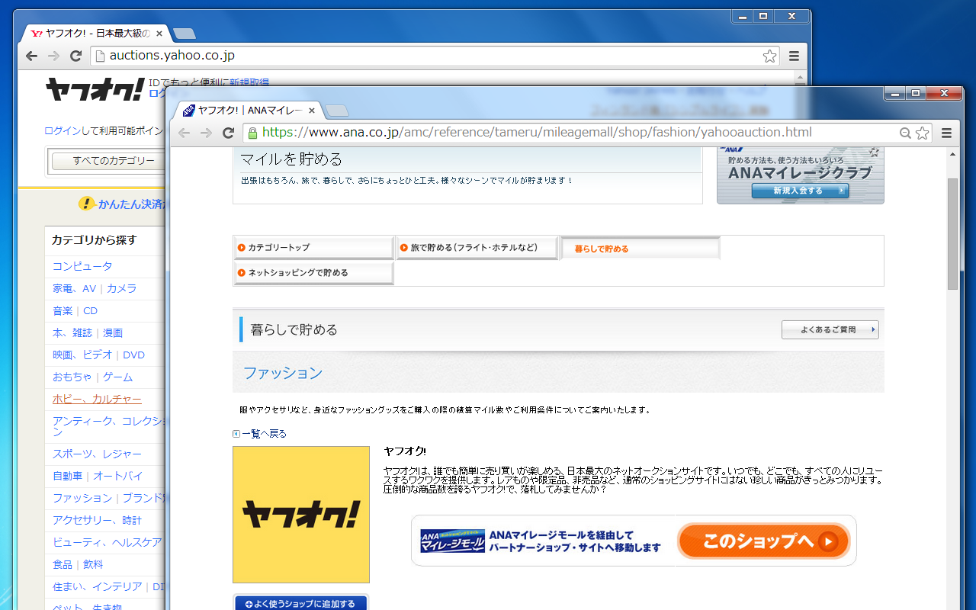Click the ANA scrollbar up arrow
Viewport: 976px width, 610px height.
[952, 154]
